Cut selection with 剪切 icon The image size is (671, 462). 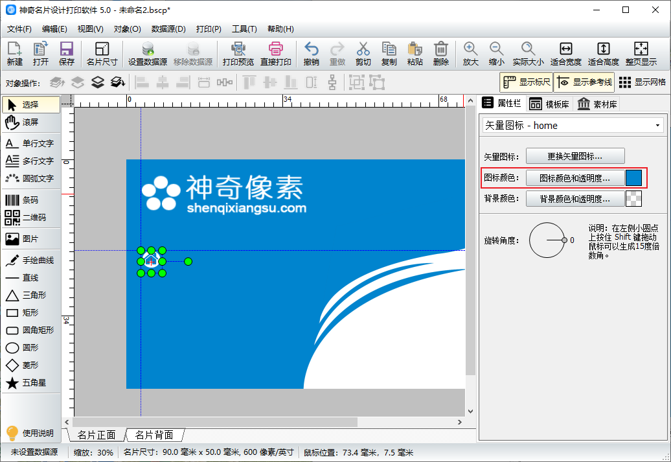tap(363, 54)
